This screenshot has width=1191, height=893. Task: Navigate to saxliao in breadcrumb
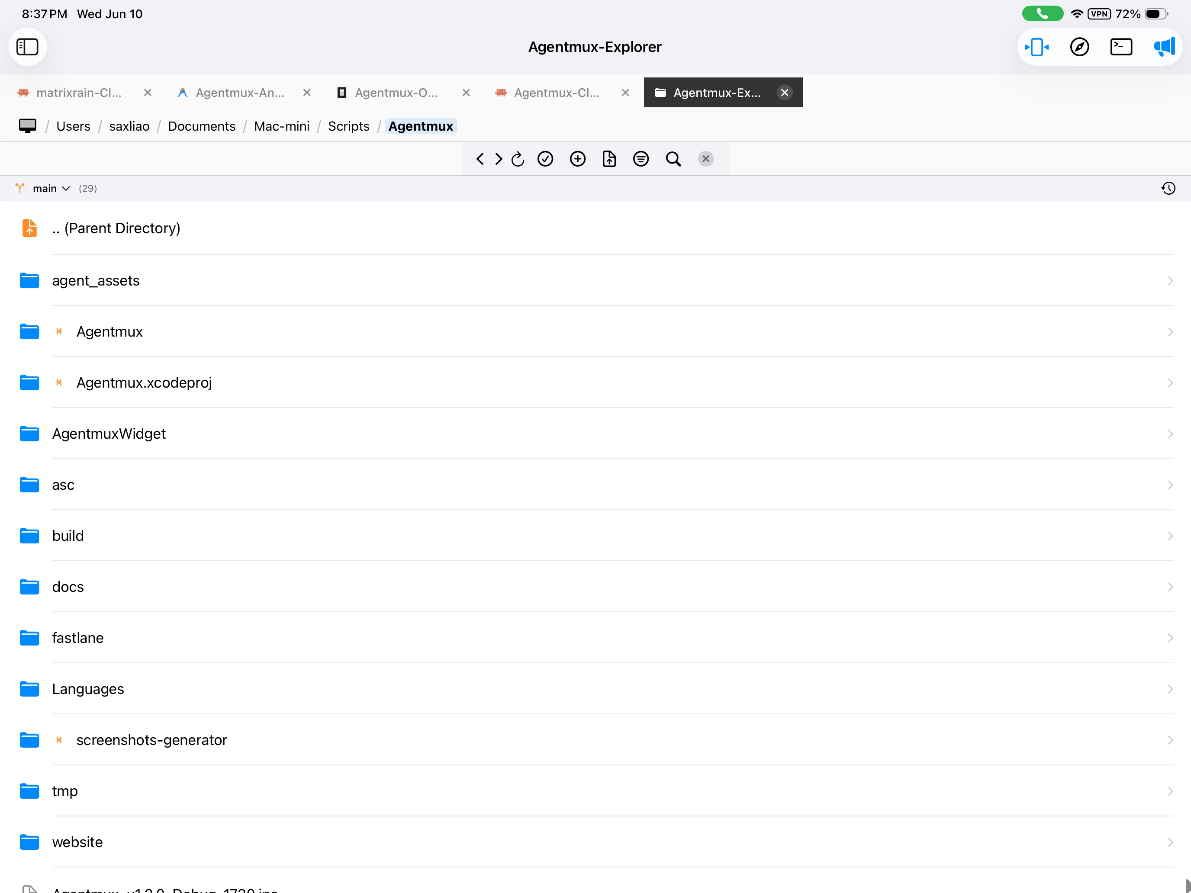pyautogui.click(x=129, y=126)
